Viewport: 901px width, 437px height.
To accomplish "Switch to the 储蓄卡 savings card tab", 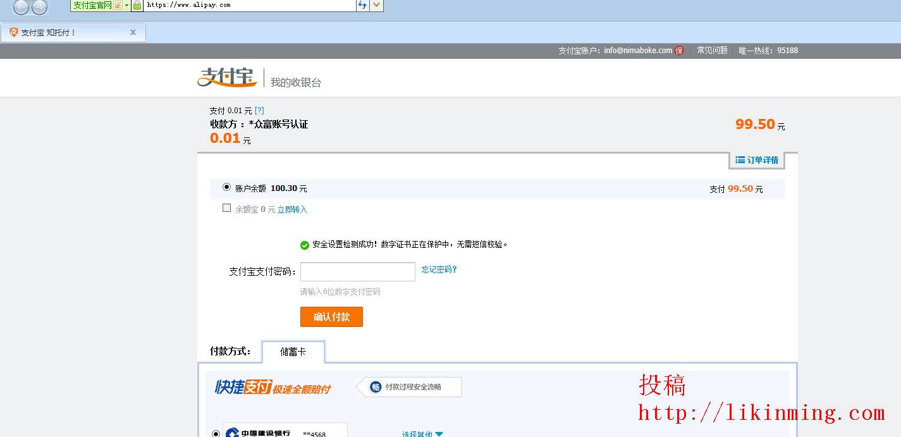I will 293,352.
